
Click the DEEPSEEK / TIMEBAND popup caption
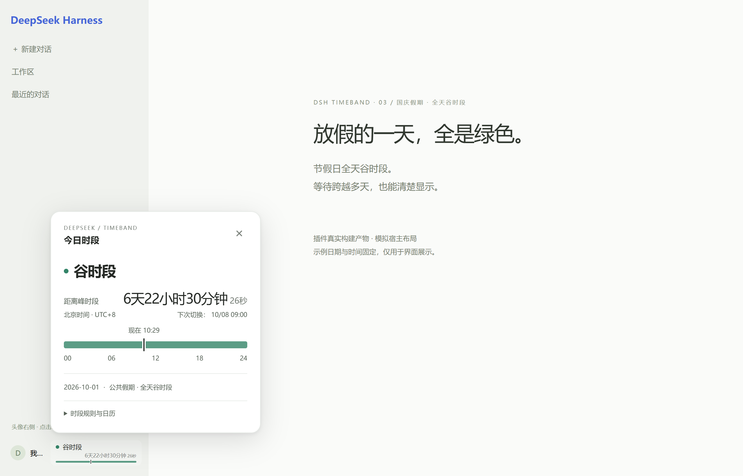tap(100, 228)
